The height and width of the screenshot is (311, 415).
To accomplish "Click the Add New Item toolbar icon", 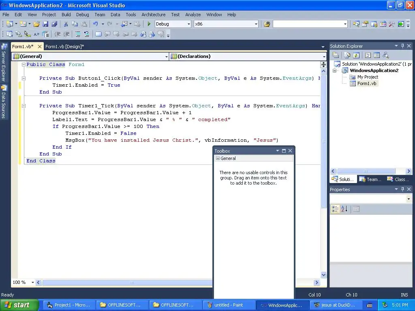I will coord(23,24).
